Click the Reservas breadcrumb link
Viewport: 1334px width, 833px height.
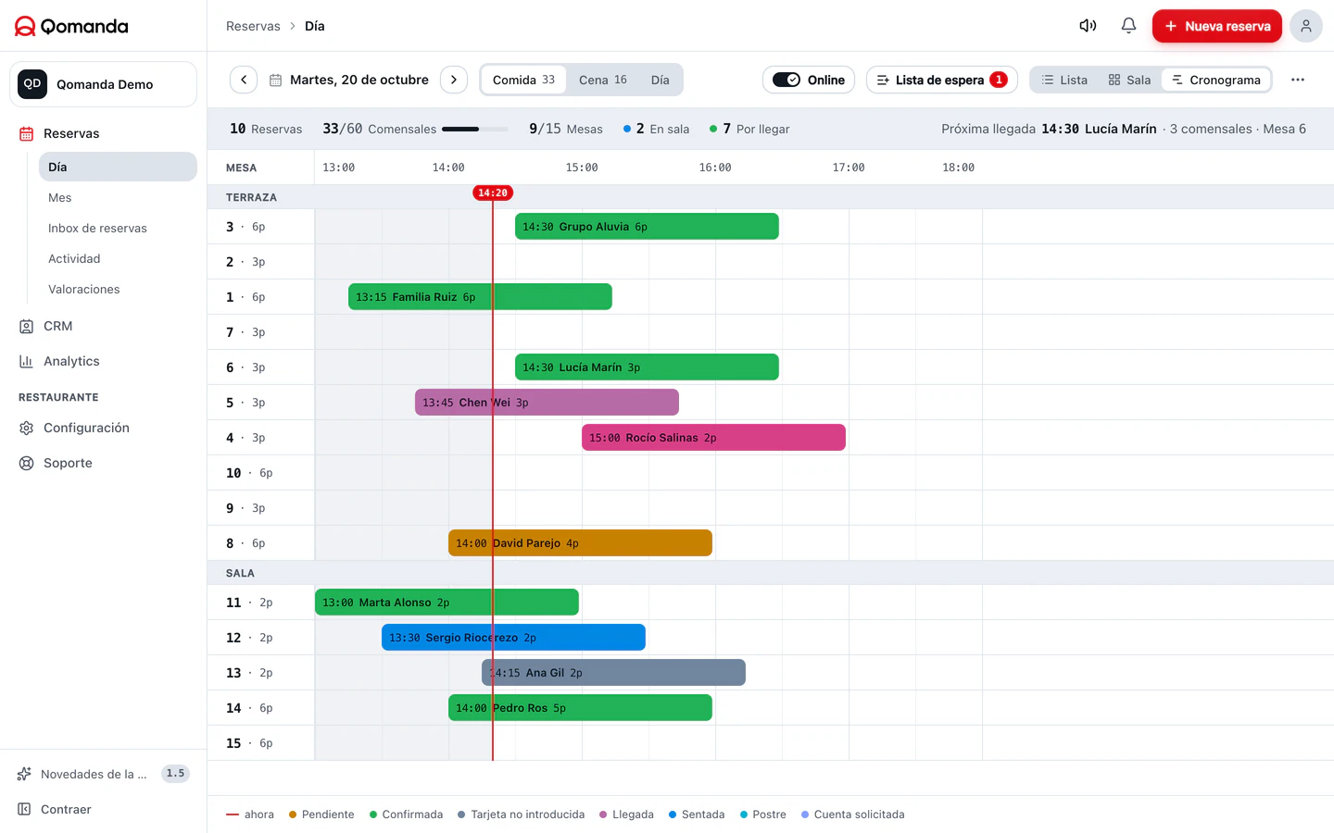253,26
